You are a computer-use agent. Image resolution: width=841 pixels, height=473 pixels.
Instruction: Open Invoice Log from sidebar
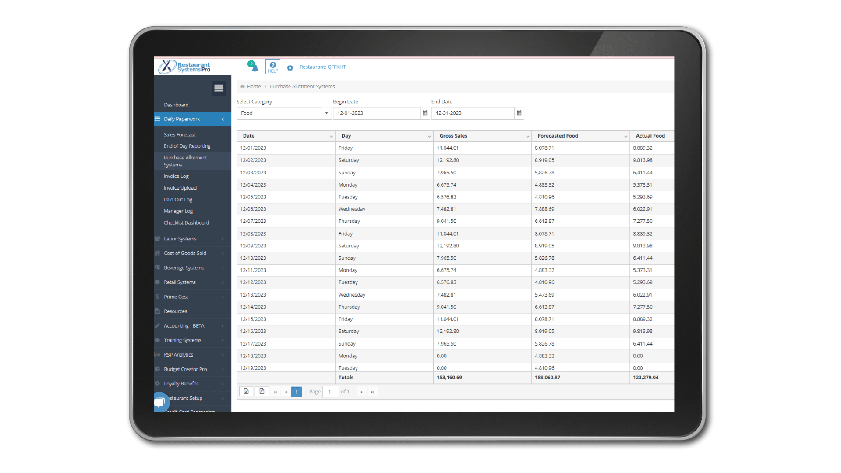(176, 176)
